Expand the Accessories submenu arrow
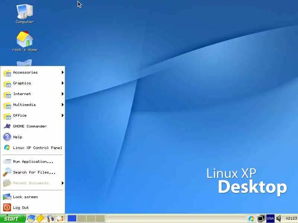 (63, 72)
